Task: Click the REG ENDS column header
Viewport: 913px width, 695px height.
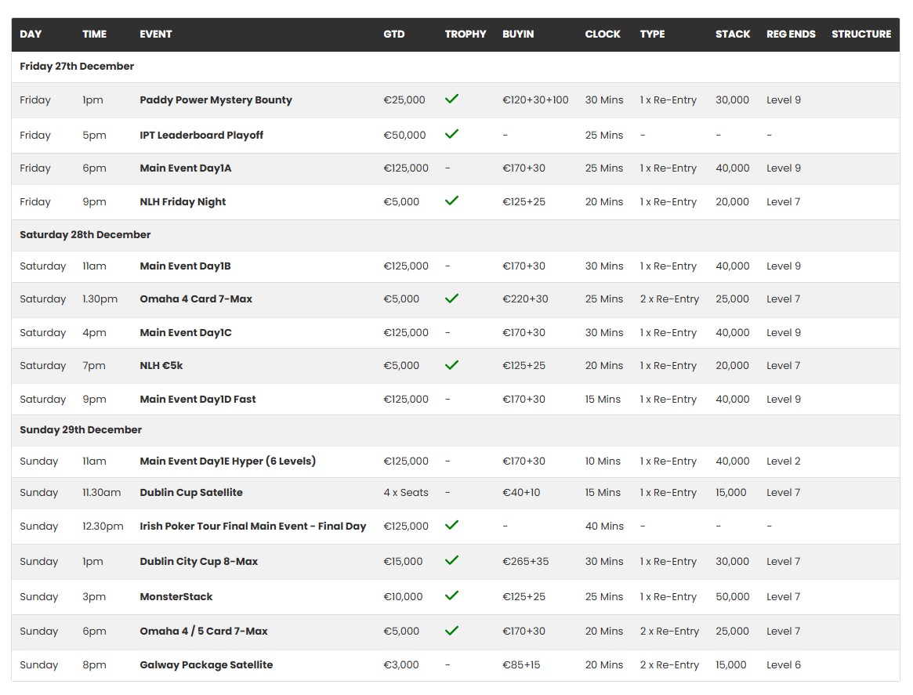Action: (790, 34)
